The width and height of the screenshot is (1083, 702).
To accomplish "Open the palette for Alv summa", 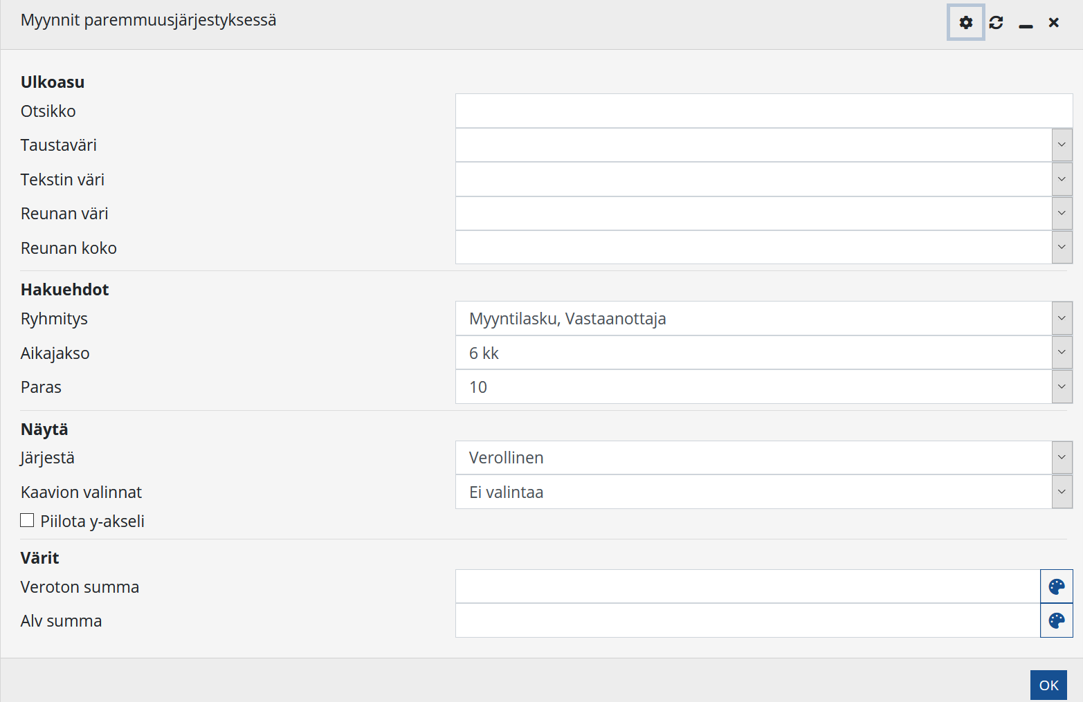I will coord(1056,620).
